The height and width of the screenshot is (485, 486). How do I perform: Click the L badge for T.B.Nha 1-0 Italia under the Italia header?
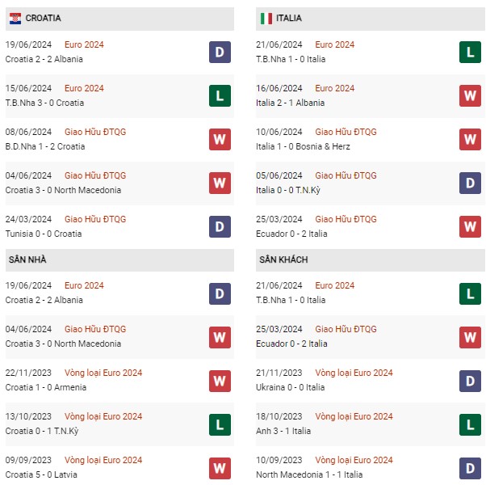(470, 52)
